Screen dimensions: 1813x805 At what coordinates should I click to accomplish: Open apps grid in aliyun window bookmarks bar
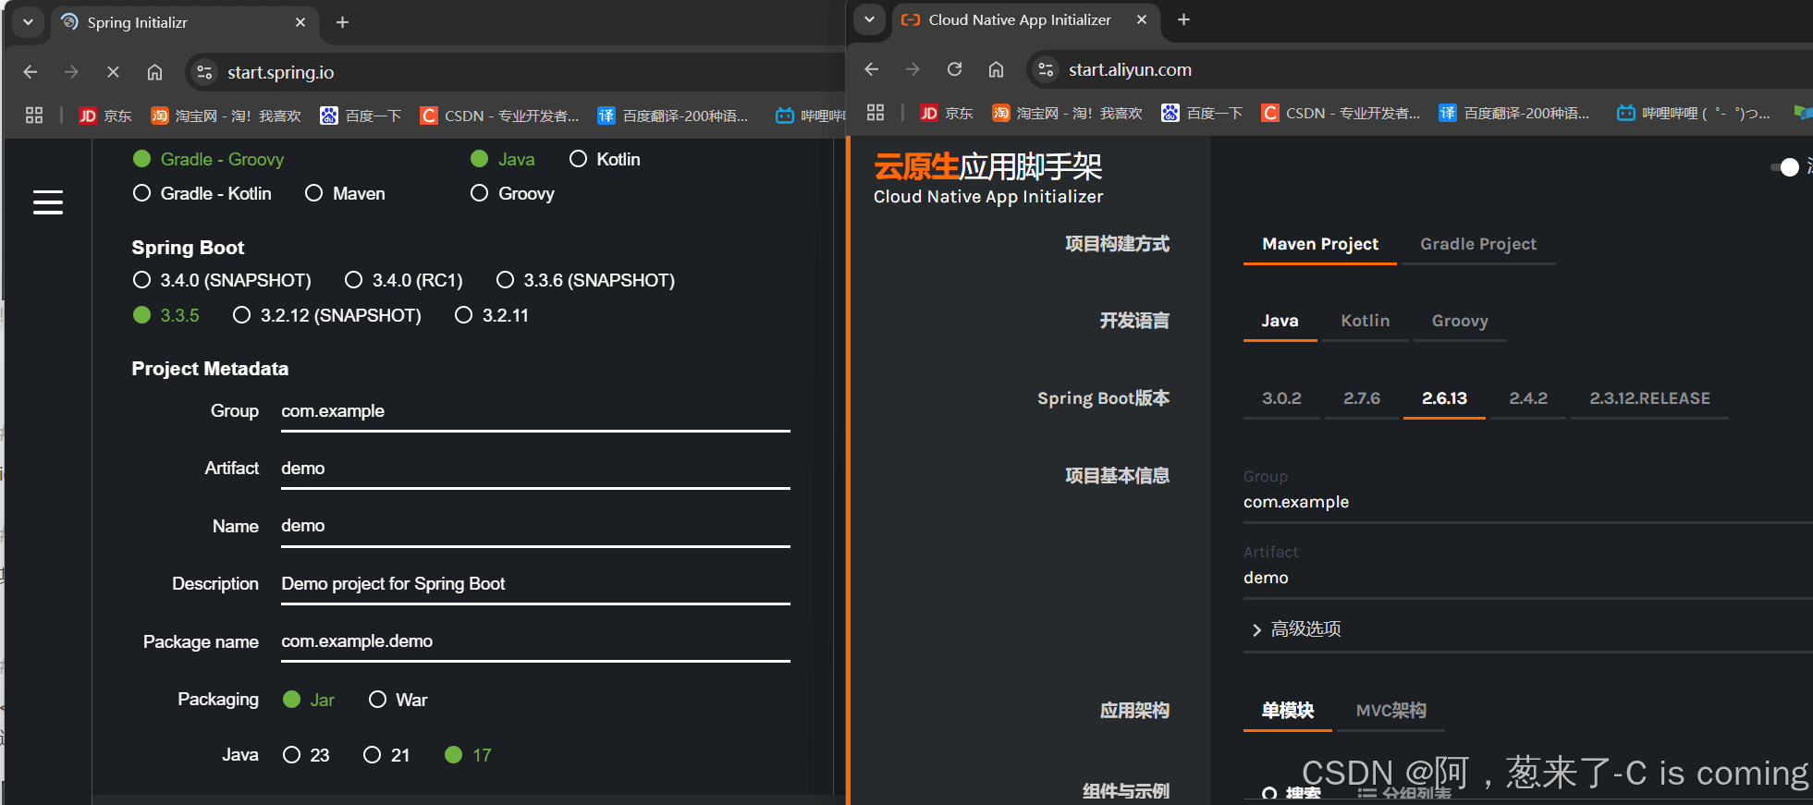coord(876,113)
